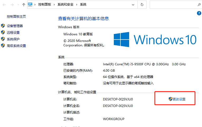Go up one level with Up arrow
The image size is (202, 127).
pyautogui.click(x=24, y=4)
